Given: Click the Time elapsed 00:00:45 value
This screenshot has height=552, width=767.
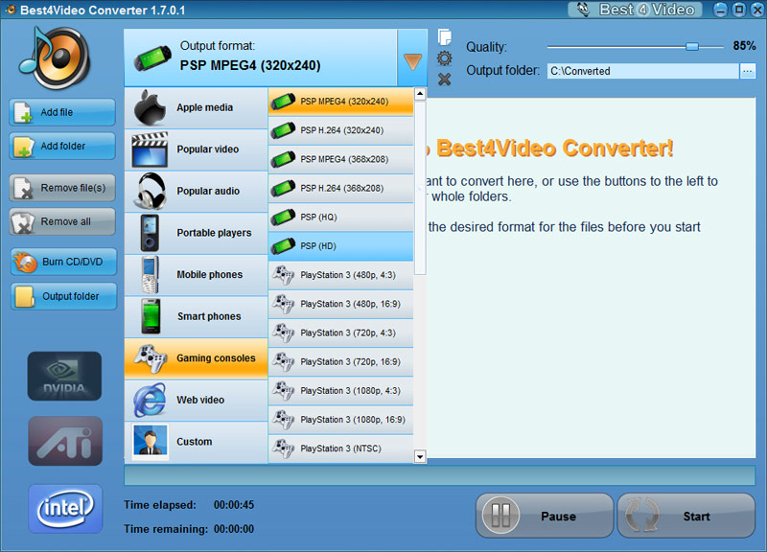Looking at the screenshot, I should point(234,505).
